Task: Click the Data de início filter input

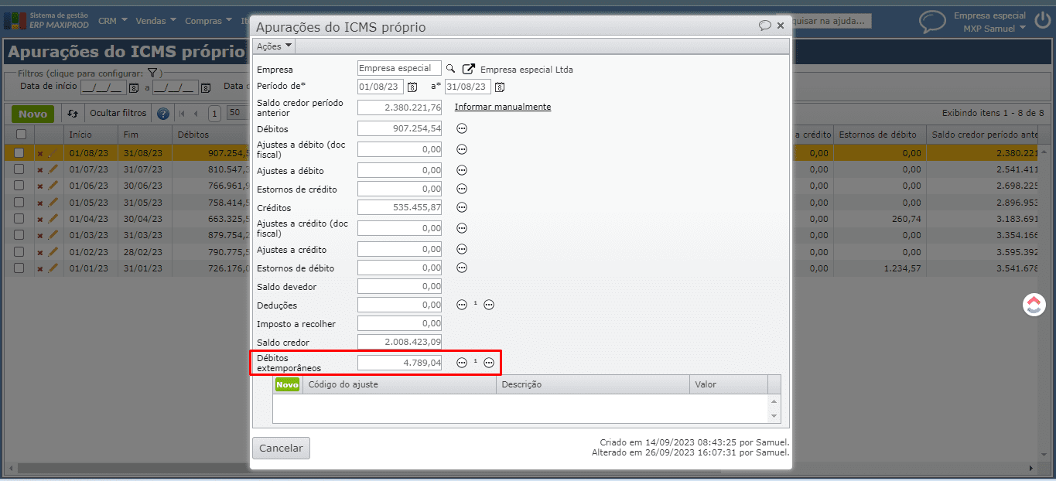Action: (104, 87)
